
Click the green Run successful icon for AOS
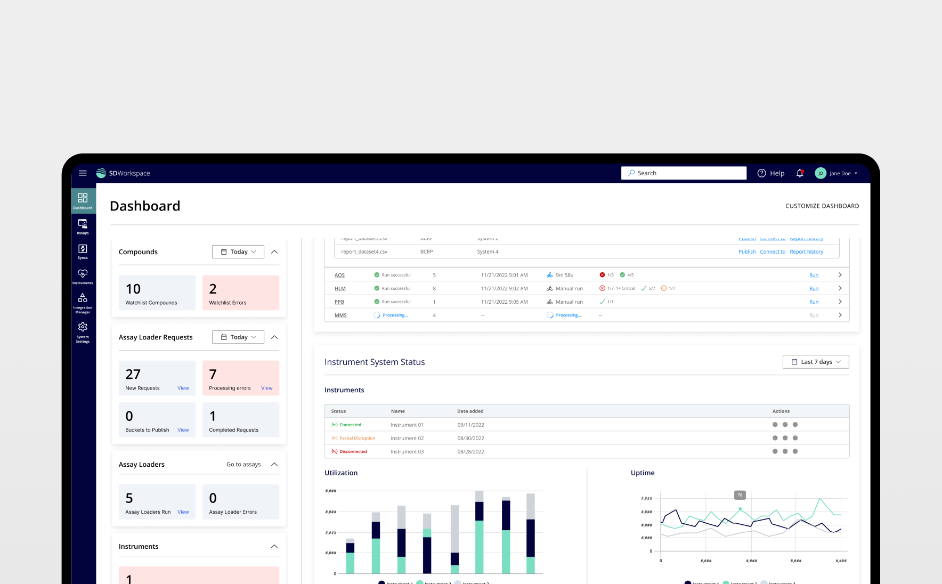pos(377,275)
